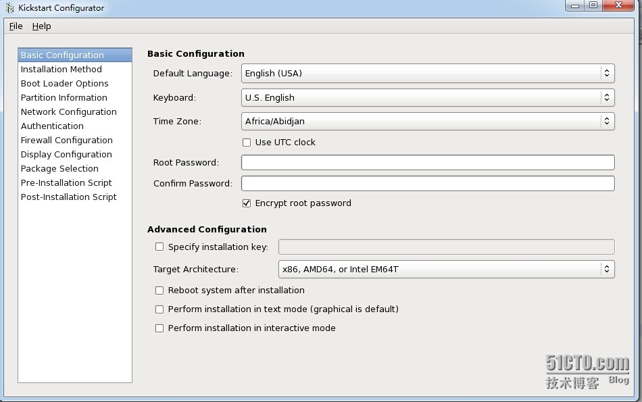
Task: Enable Specify installation key checkbox
Action: pos(159,247)
